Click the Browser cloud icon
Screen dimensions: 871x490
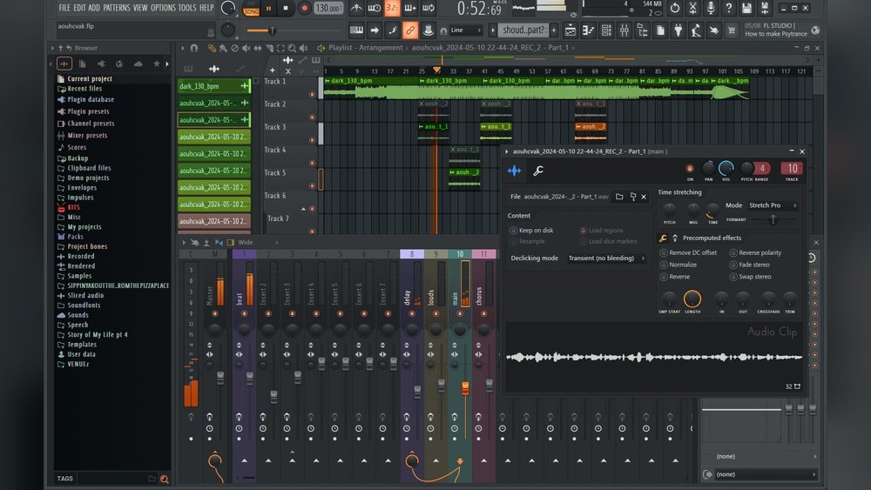(x=138, y=64)
